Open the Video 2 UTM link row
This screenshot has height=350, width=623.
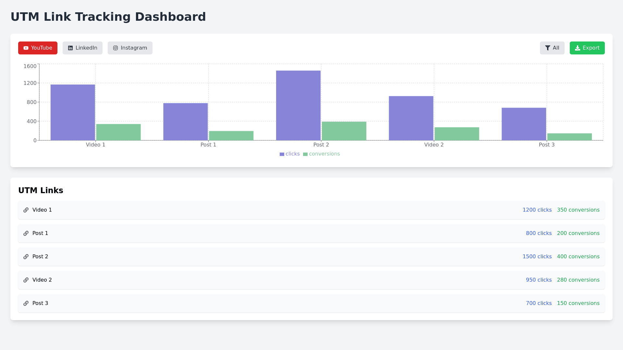coord(311,280)
